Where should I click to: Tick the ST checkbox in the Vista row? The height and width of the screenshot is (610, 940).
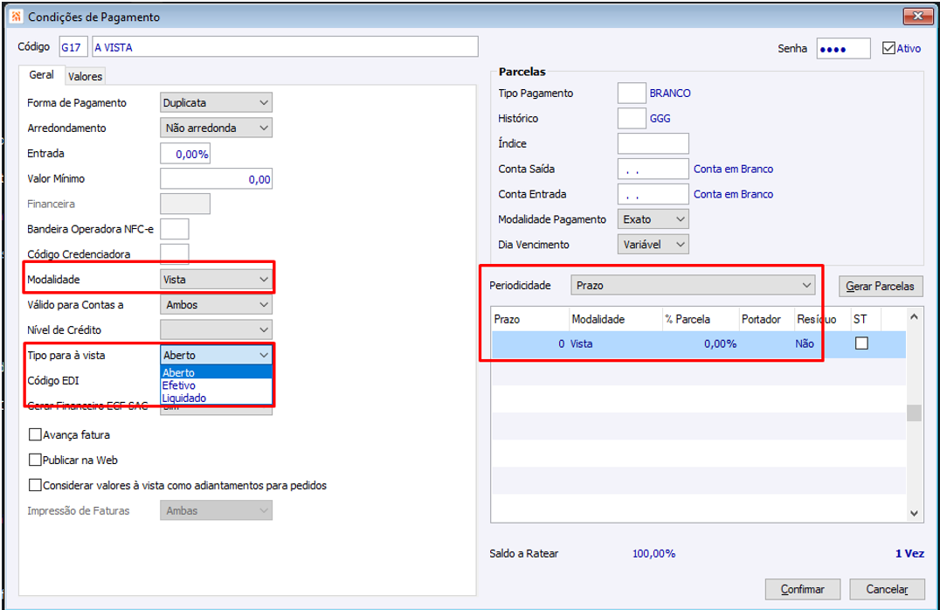(861, 343)
